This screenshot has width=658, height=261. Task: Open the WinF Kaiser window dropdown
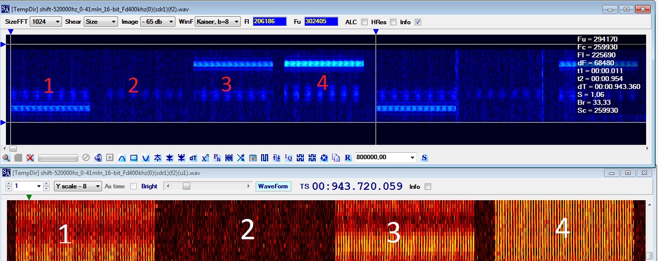[x=218, y=22]
